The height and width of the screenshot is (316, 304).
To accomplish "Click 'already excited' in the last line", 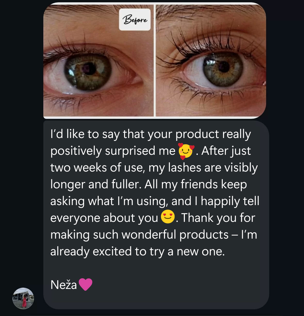I will (x=91, y=252).
